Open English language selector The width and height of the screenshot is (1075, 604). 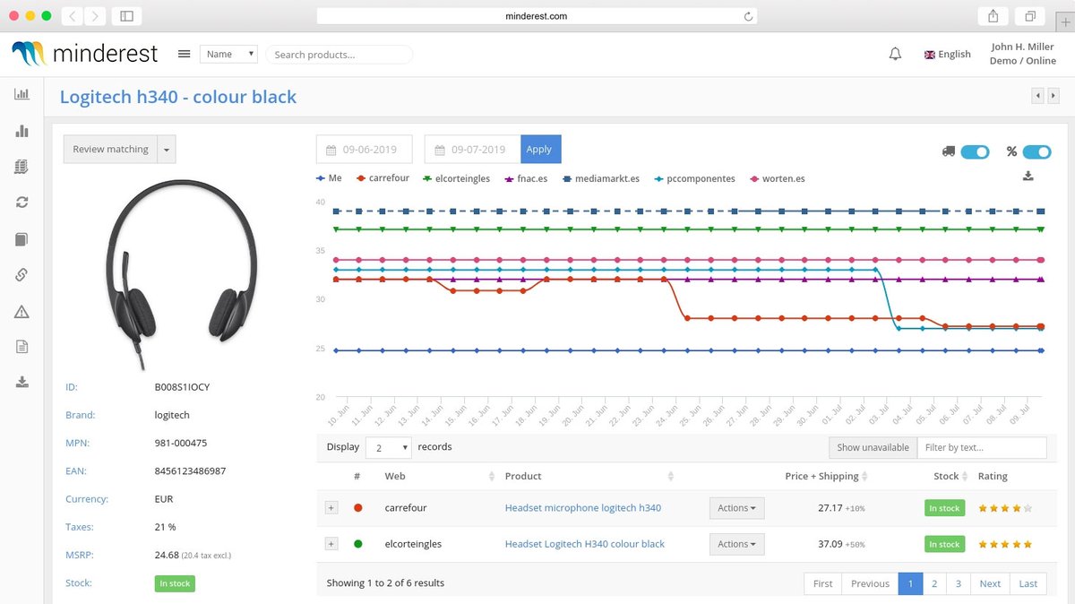(948, 54)
